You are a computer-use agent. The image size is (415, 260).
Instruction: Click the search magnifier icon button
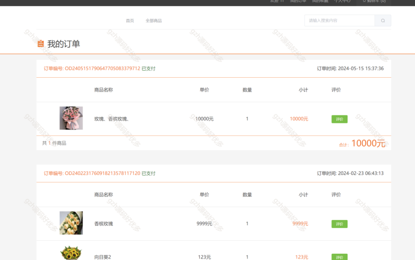click(x=383, y=21)
